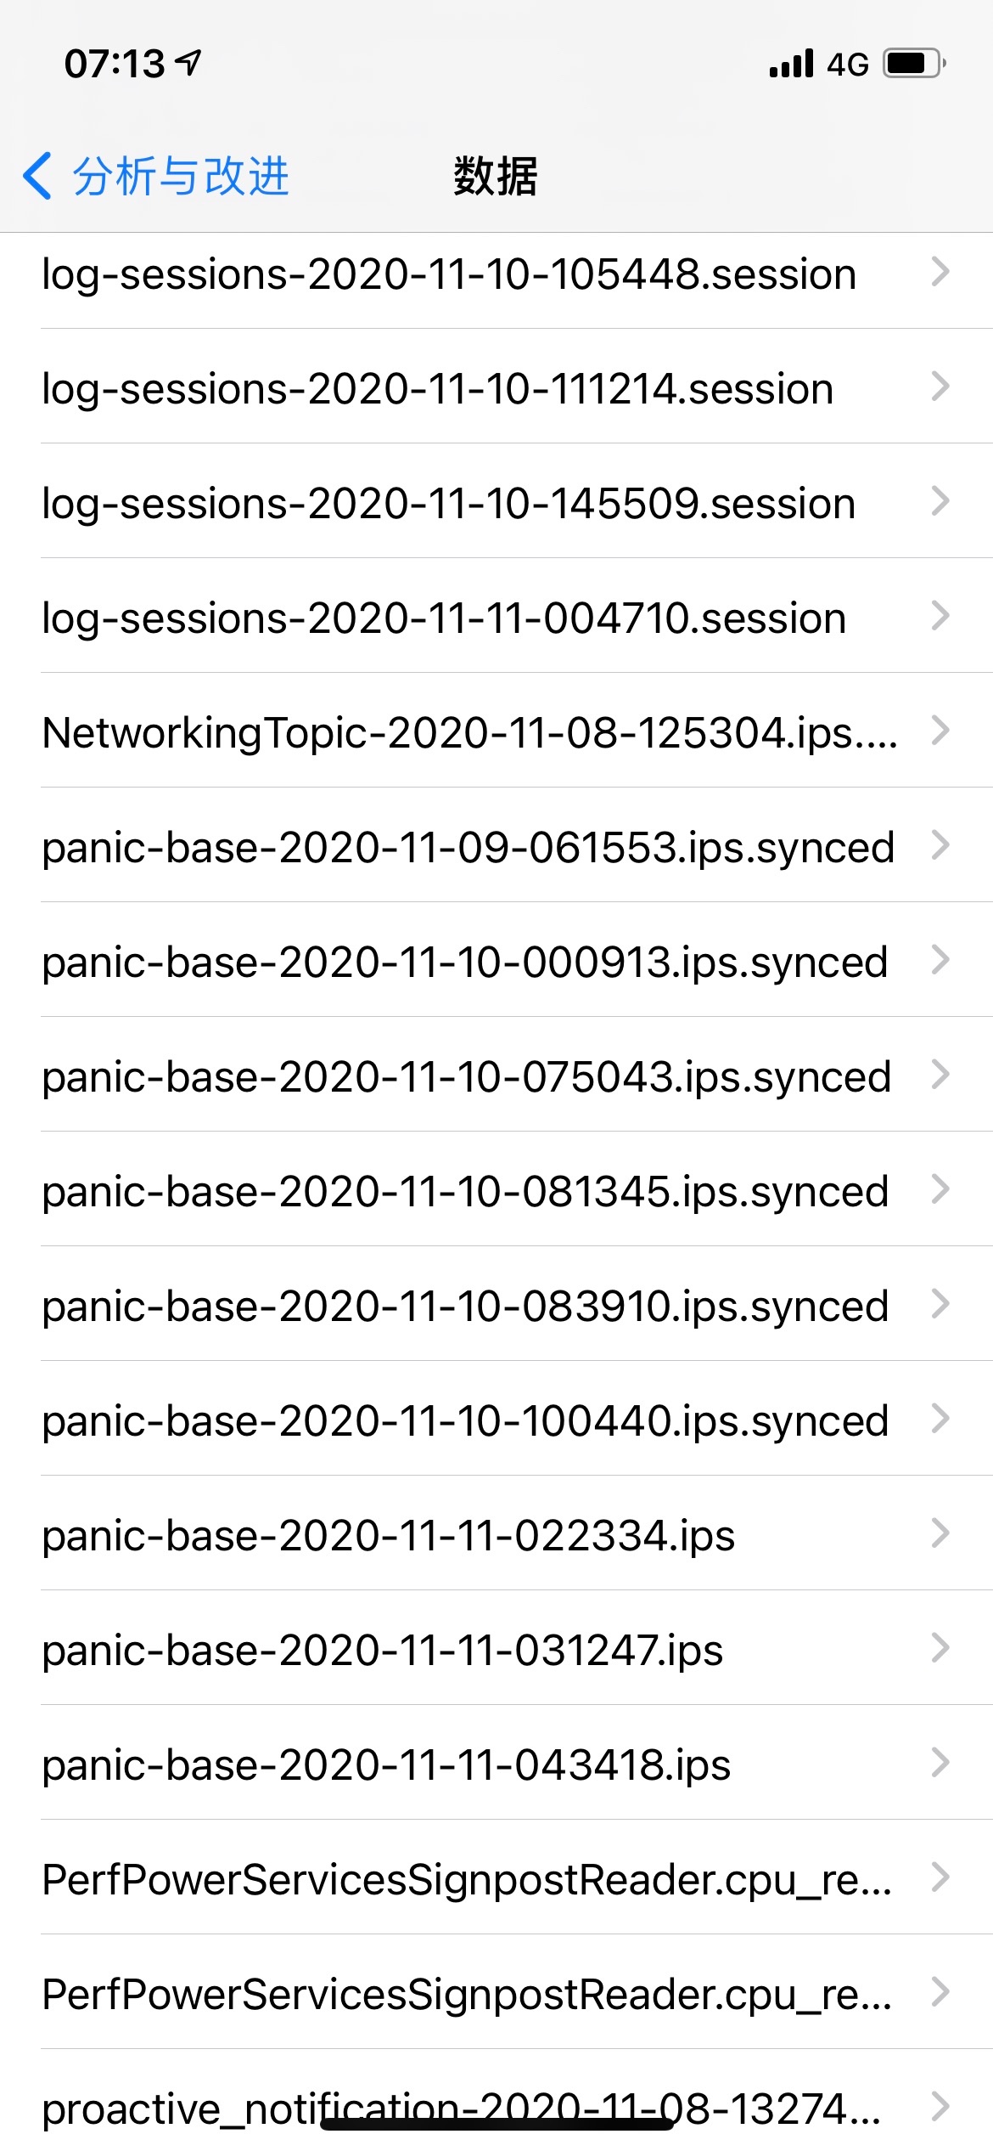
Task: Open panic-base-2020-11-09-061553.ips.synced report
Action: [468, 847]
